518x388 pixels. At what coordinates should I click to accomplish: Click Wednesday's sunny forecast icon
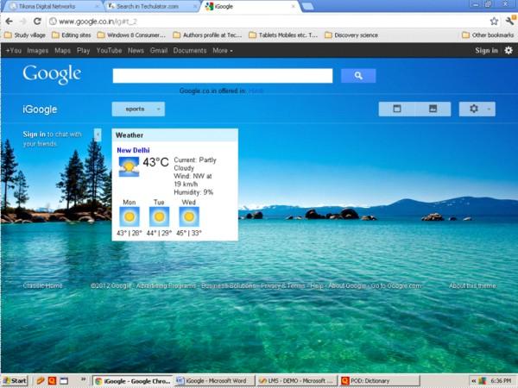pyautogui.click(x=189, y=216)
